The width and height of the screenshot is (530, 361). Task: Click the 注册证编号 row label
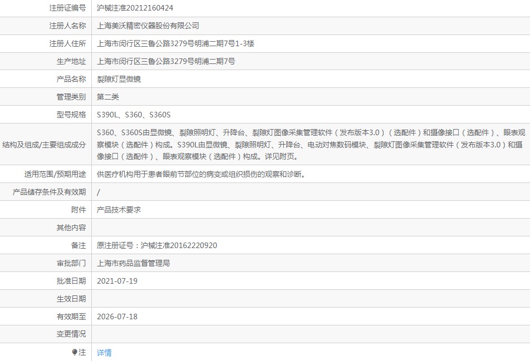point(67,8)
